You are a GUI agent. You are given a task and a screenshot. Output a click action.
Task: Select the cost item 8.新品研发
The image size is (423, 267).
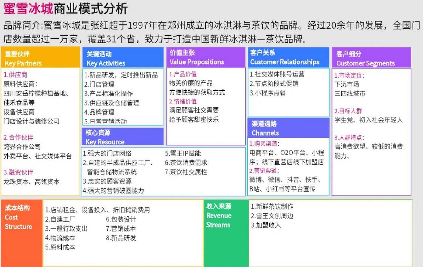coord(121,238)
